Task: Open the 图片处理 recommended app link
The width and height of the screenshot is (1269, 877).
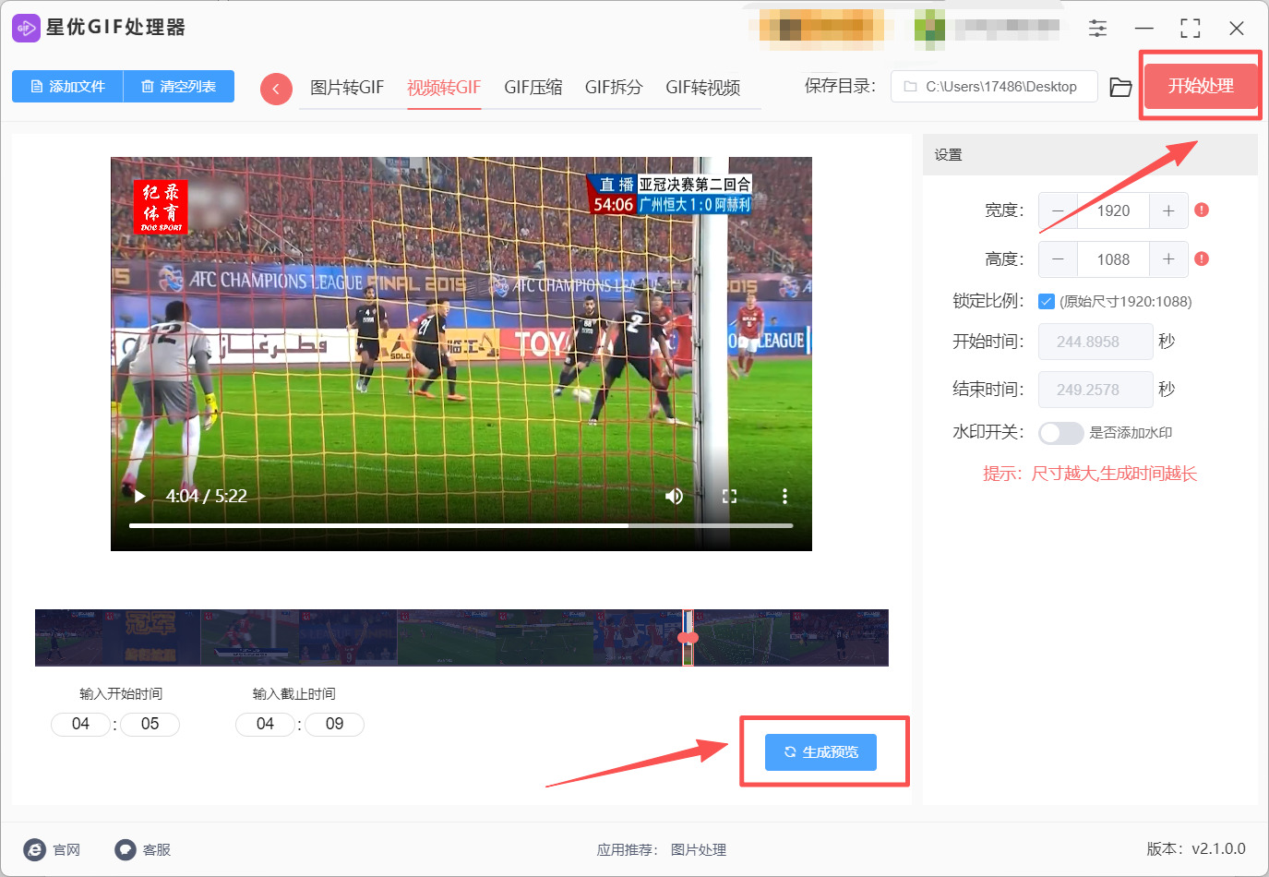Action: pos(699,850)
